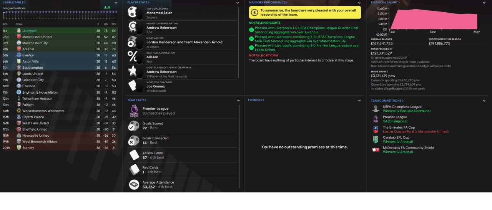
Task: Open the Finance & Salary panel dropdown arrow
Action: (484, 3)
